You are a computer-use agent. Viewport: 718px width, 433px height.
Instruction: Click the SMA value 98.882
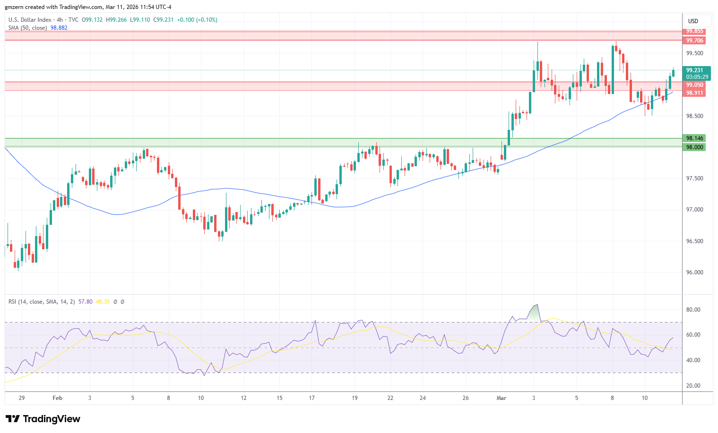[x=59, y=28]
